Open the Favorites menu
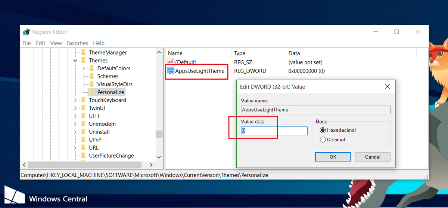Screen dimensions: 448x208 click(x=77, y=43)
